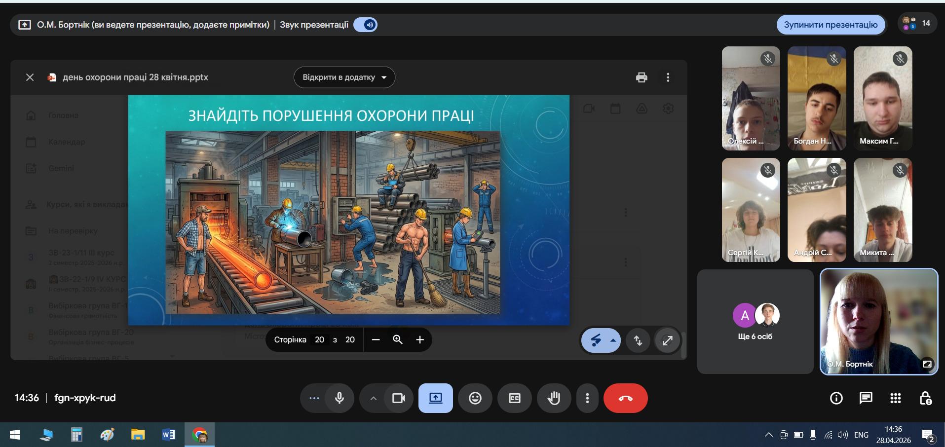This screenshot has height=447, width=945.
Task: Open the Ще 6 осіб tile
Action: tap(755, 322)
